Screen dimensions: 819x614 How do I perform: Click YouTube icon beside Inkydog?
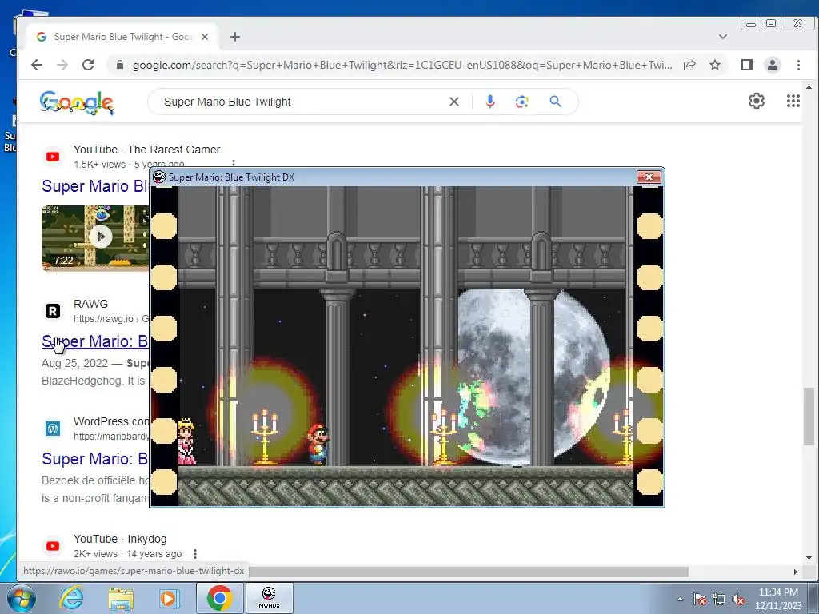(x=53, y=546)
